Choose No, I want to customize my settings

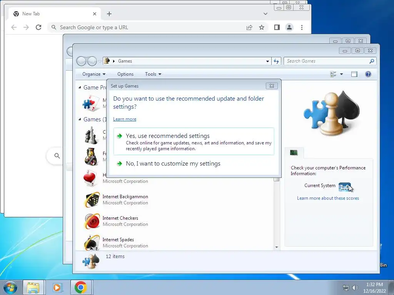(x=194, y=164)
